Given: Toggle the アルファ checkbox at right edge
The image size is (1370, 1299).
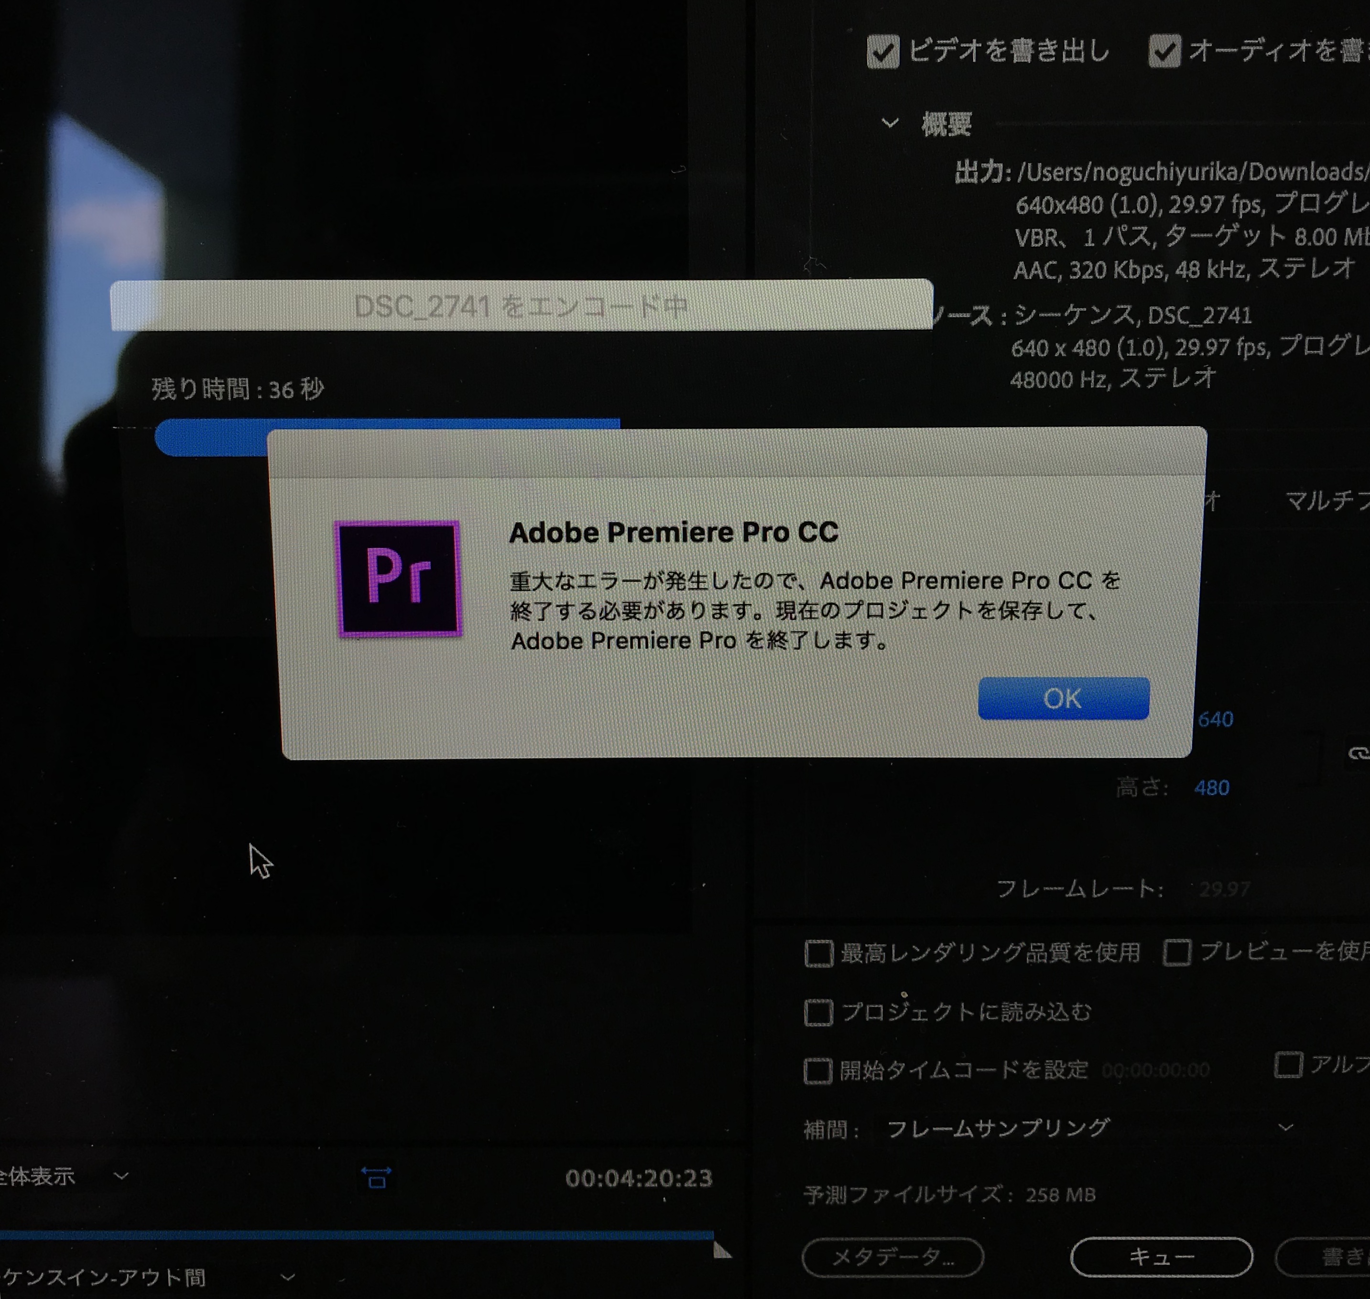Looking at the screenshot, I should click(x=1288, y=1064).
